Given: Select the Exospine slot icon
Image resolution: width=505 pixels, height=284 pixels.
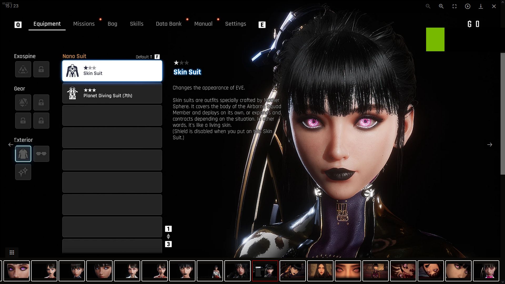Looking at the screenshot, I should pos(23,69).
